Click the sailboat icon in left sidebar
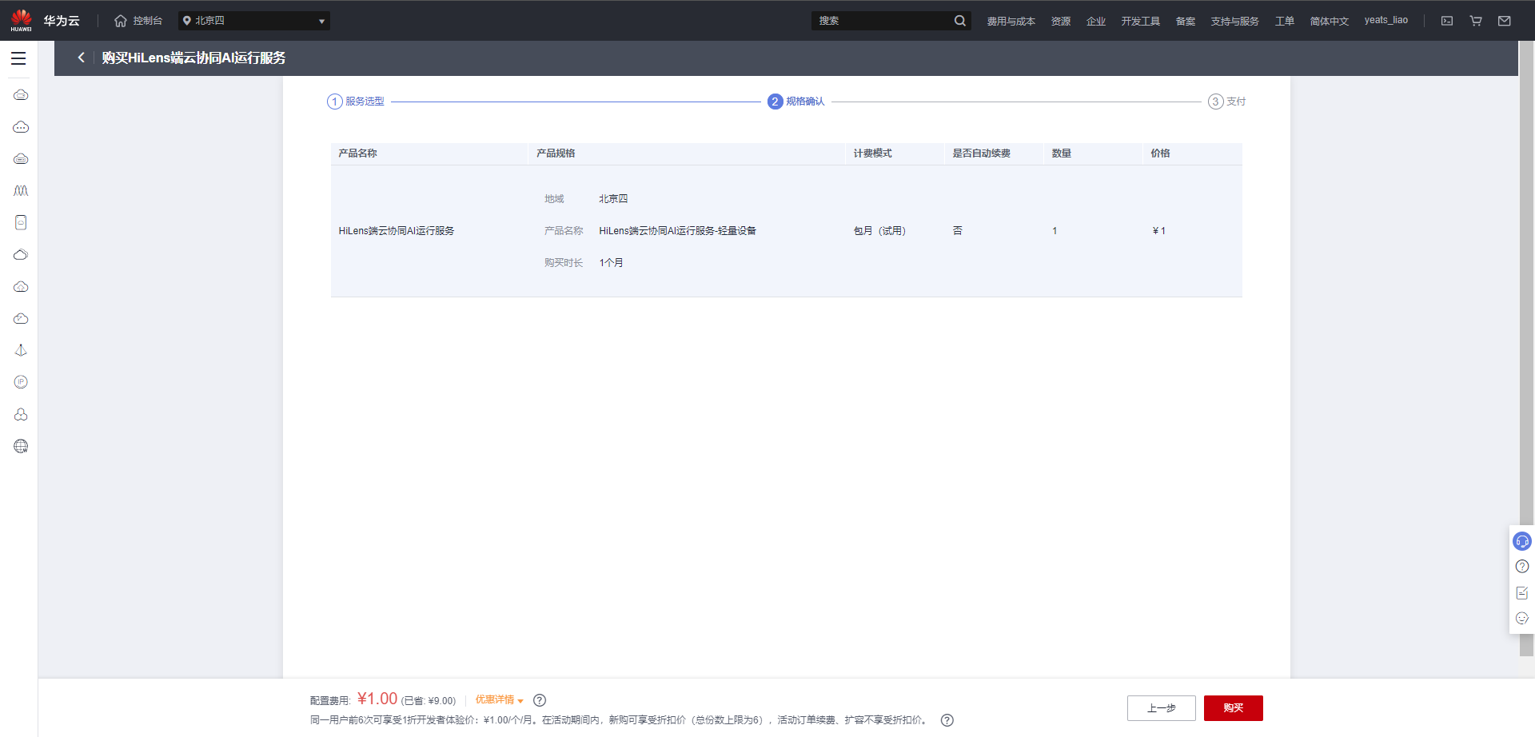 tap(21, 350)
